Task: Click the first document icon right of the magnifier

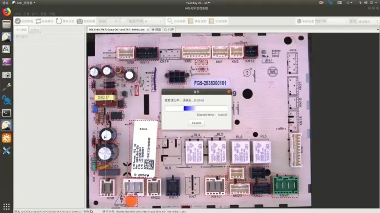Action: click(191, 21)
